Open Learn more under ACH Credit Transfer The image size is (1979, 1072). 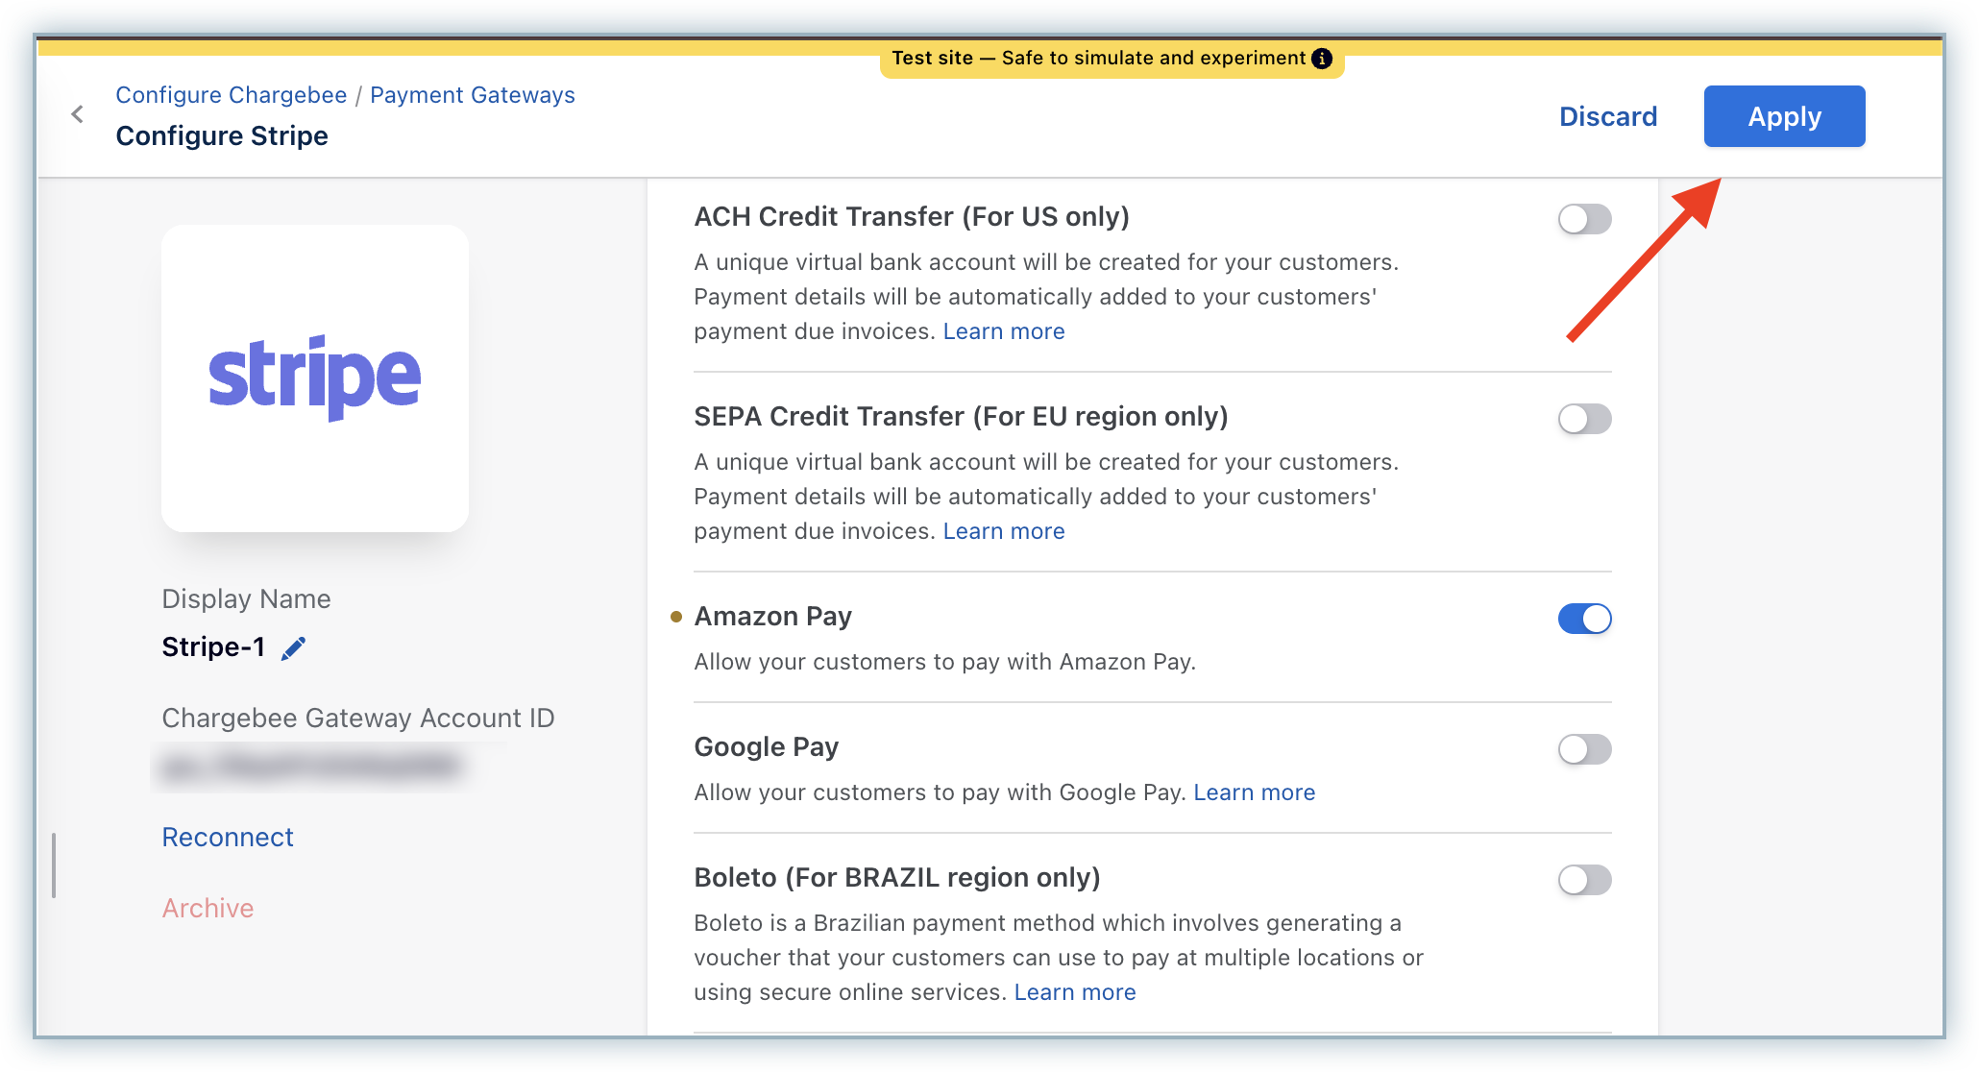tap(1004, 331)
